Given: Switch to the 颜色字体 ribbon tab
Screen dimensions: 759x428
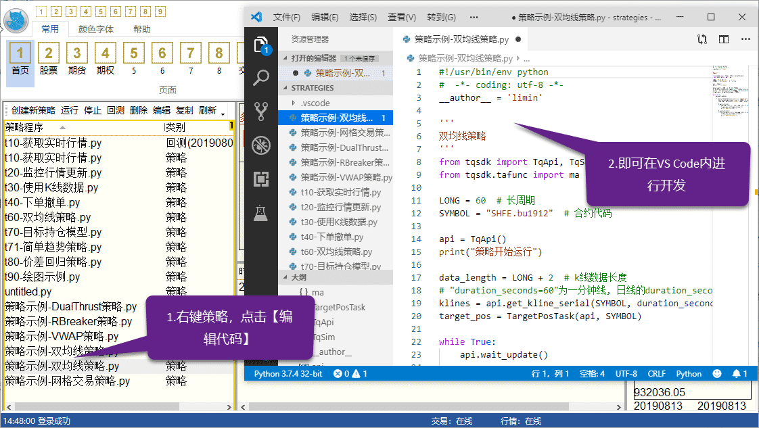Looking at the screenshot, I should 96,29.
